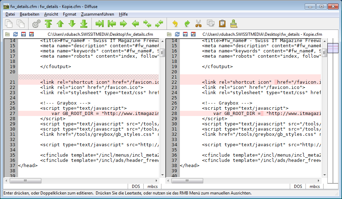Click </cfoutput> on left pane line 19
Viewport: 342px width, 199px height.
pos(56,66)
